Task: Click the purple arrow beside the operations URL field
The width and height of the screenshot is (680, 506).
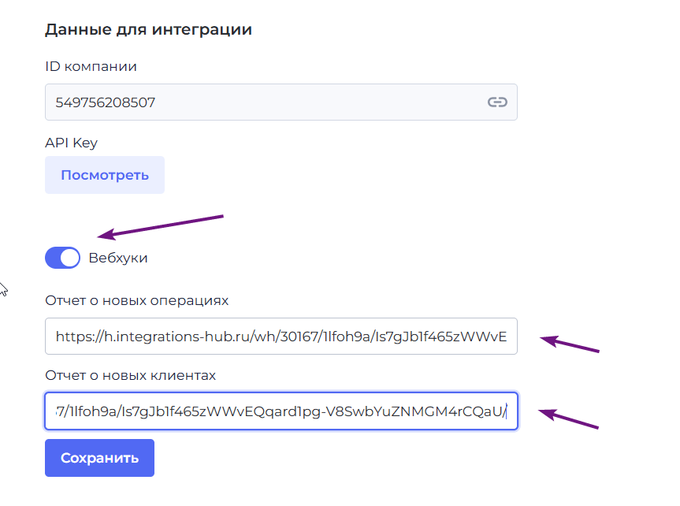Action: click(570, 344)
